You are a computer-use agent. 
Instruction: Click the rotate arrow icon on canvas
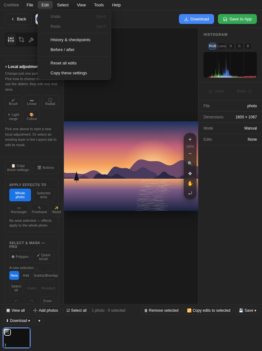[x=190, y=193]
